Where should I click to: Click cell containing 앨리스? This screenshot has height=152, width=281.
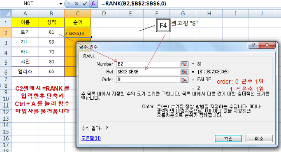point(25,72)
